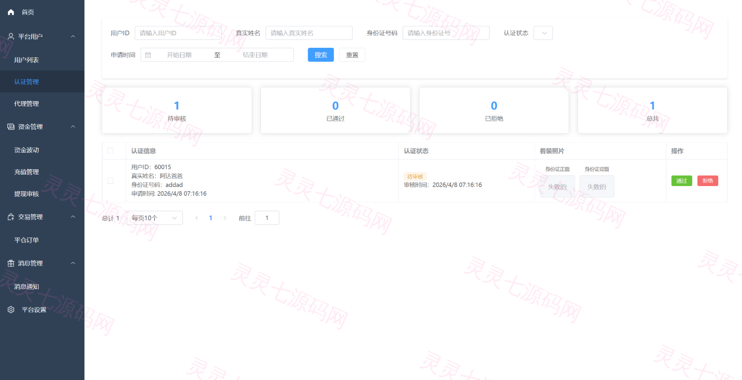The height and width of the screenshot is (380, 742).
Task: Click the 结束日期 date field
Action: (255, 55)
